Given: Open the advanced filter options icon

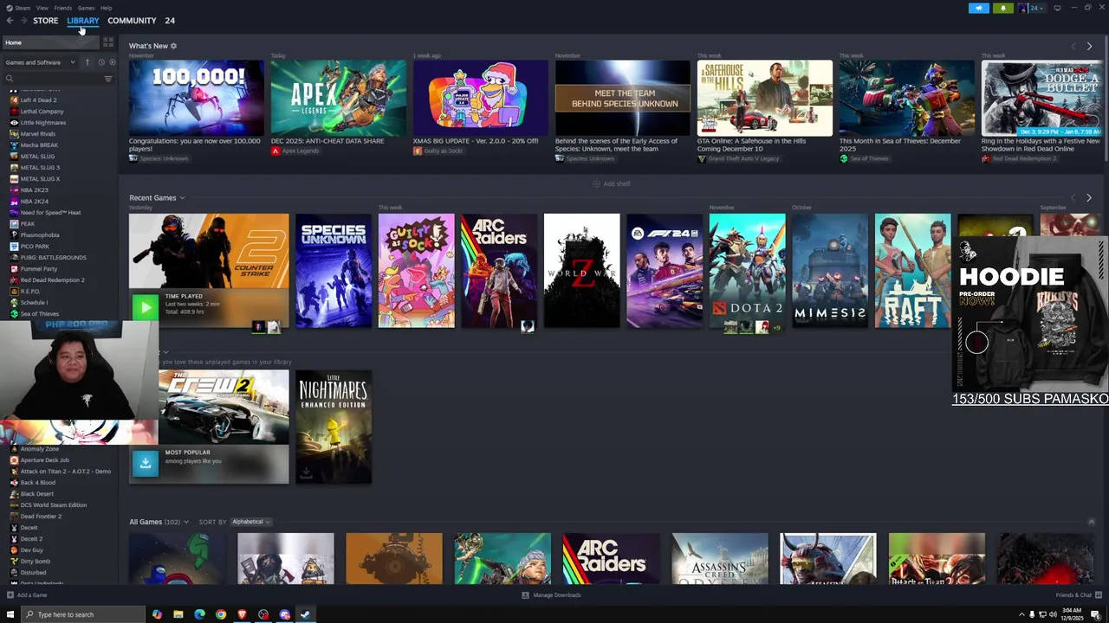Looking at the screenshot, I should tap(108, 79).
